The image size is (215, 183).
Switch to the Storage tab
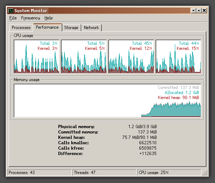tap(71, 28)
